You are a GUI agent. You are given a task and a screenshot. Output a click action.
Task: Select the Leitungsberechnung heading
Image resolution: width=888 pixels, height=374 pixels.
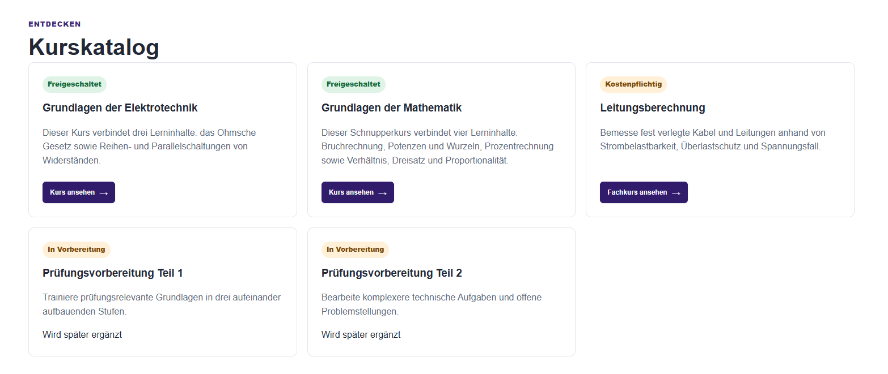[x=653, y=108]
